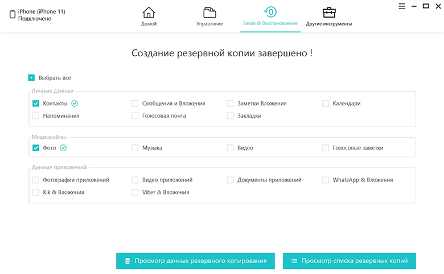
Task: Open the Другие инструменты toolbox icon
Action: [x=328, y=13]
